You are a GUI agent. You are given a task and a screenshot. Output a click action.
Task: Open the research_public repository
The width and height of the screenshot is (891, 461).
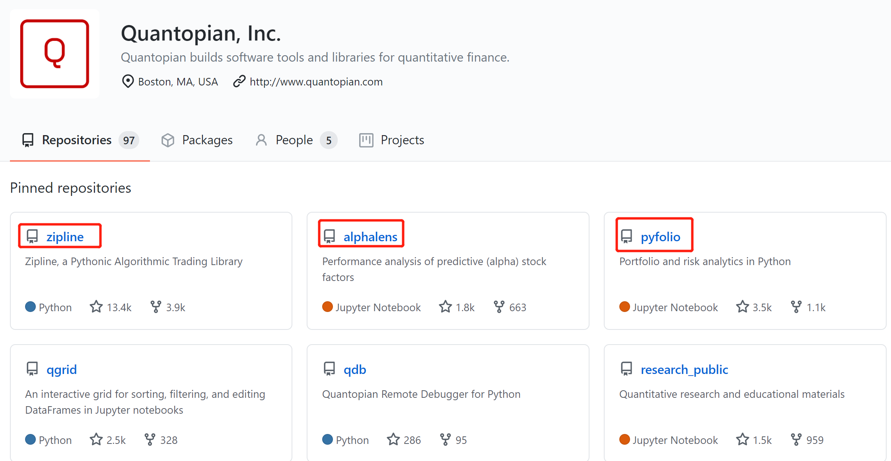click(684, 370)
